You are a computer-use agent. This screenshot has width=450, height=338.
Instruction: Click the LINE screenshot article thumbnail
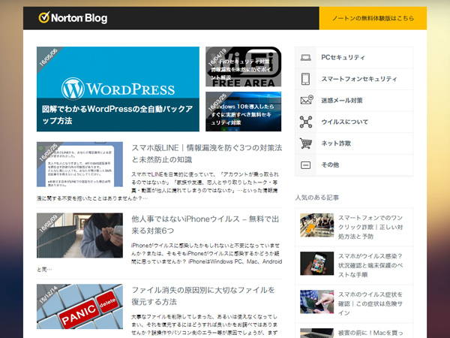79,164
